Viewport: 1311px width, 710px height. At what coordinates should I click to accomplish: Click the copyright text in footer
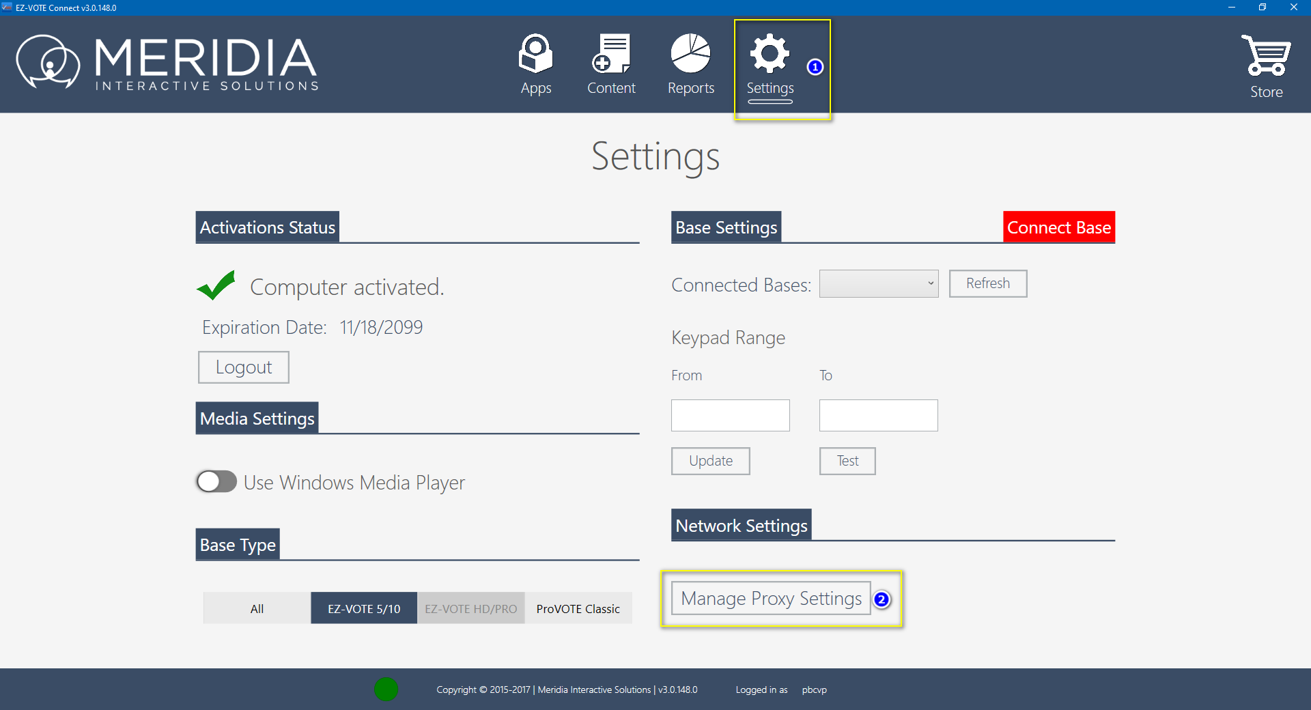pos(567,690)
